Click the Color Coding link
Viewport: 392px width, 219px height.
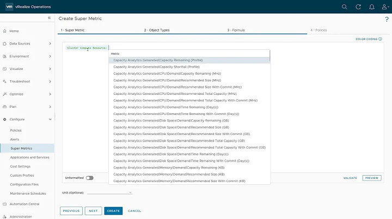366,39
